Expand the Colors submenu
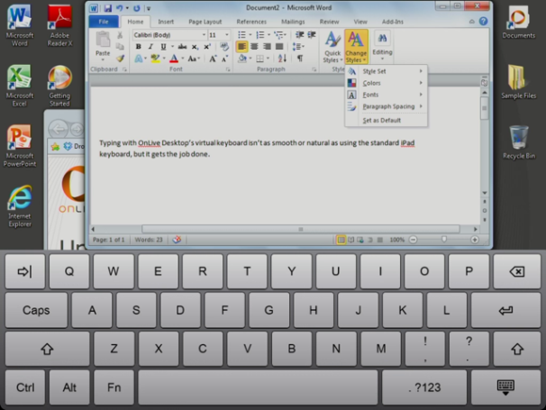 387,83
